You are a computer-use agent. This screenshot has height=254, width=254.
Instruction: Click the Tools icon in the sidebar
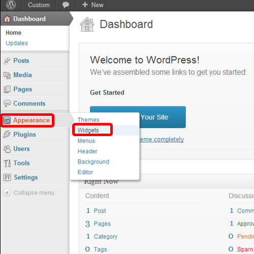(x=7, y=163)
